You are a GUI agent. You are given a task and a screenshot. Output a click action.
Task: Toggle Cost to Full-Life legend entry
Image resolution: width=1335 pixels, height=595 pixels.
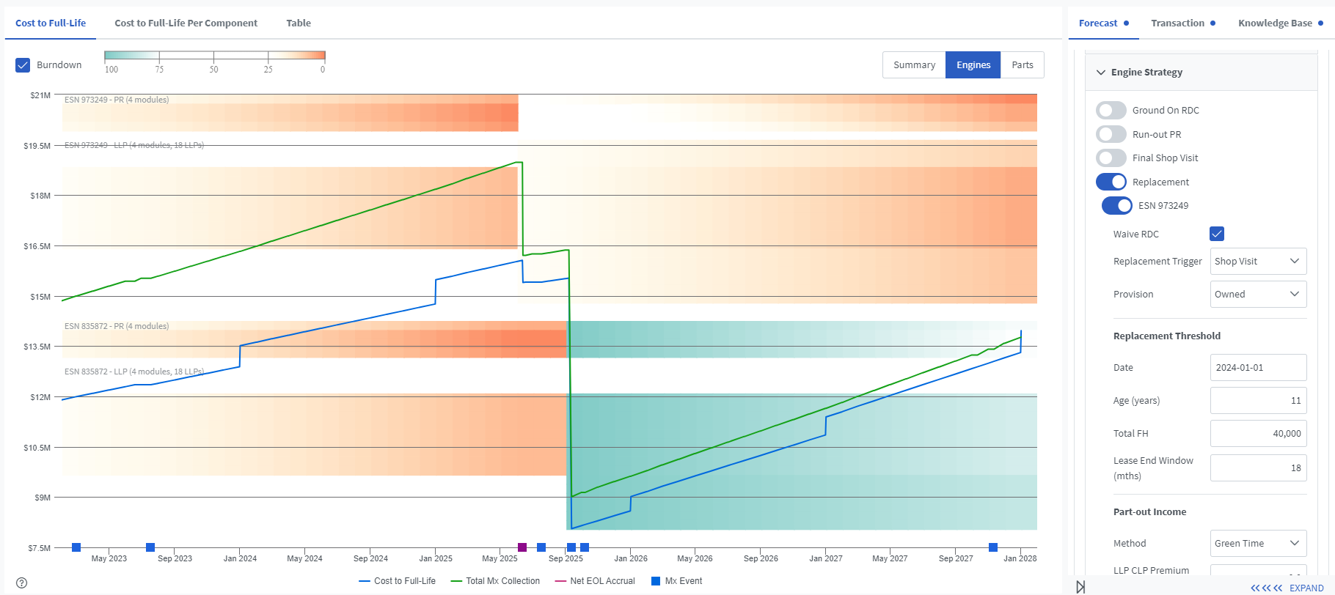point(397,581)
